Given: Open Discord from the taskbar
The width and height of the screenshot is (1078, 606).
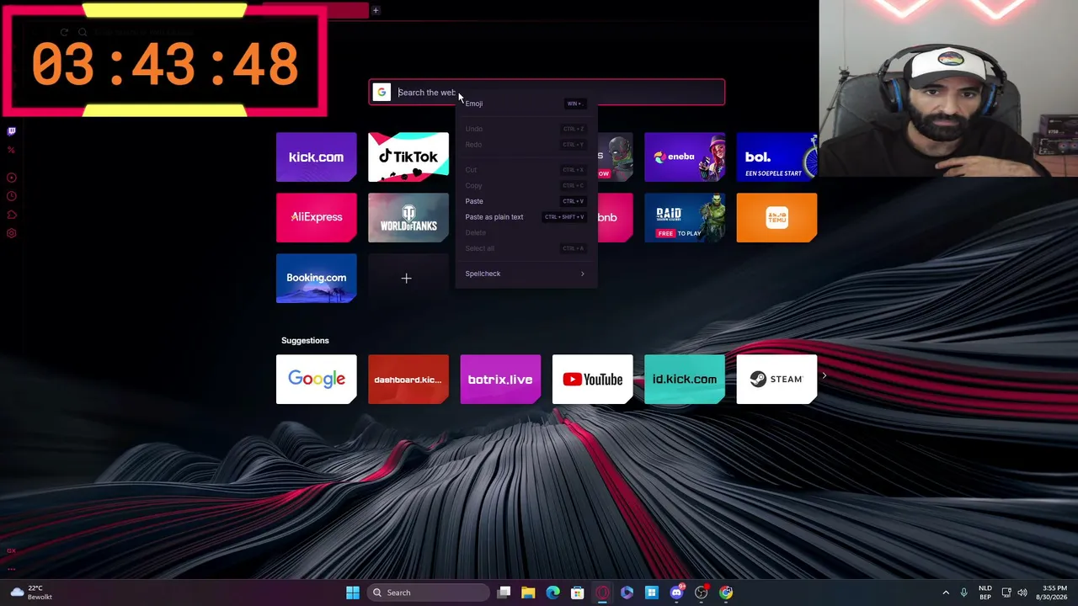Looking at the screenshot, I should (x=676, y=593).
